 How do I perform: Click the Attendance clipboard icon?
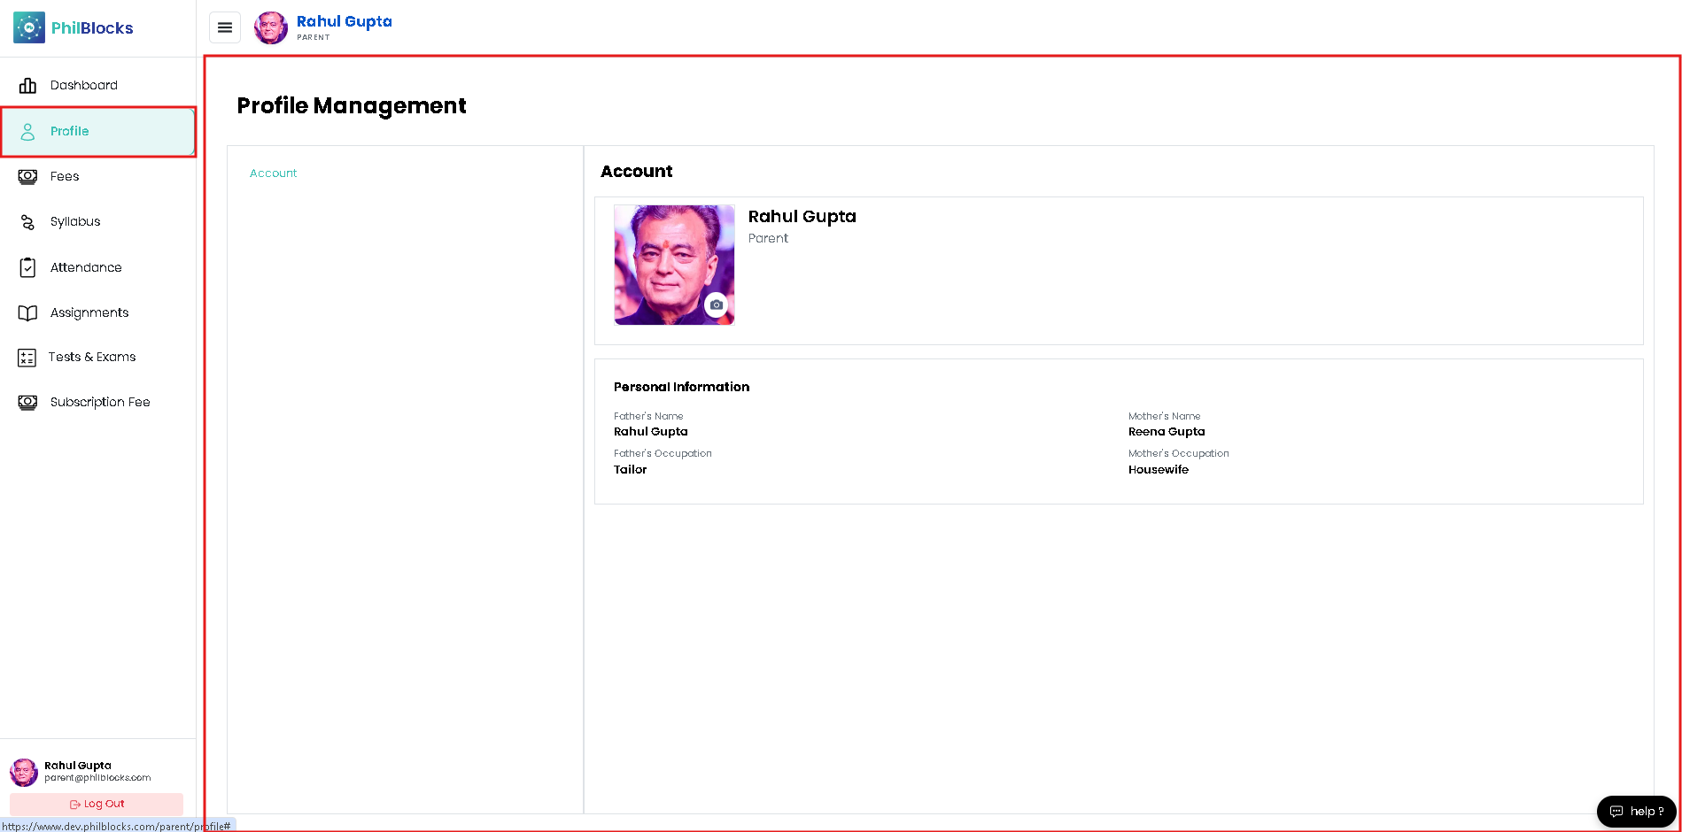tap(27, 267)
